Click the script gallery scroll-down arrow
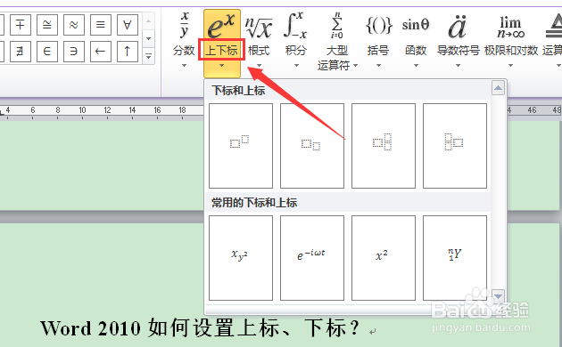Screen dimensions: 562x347 (498, 296)
